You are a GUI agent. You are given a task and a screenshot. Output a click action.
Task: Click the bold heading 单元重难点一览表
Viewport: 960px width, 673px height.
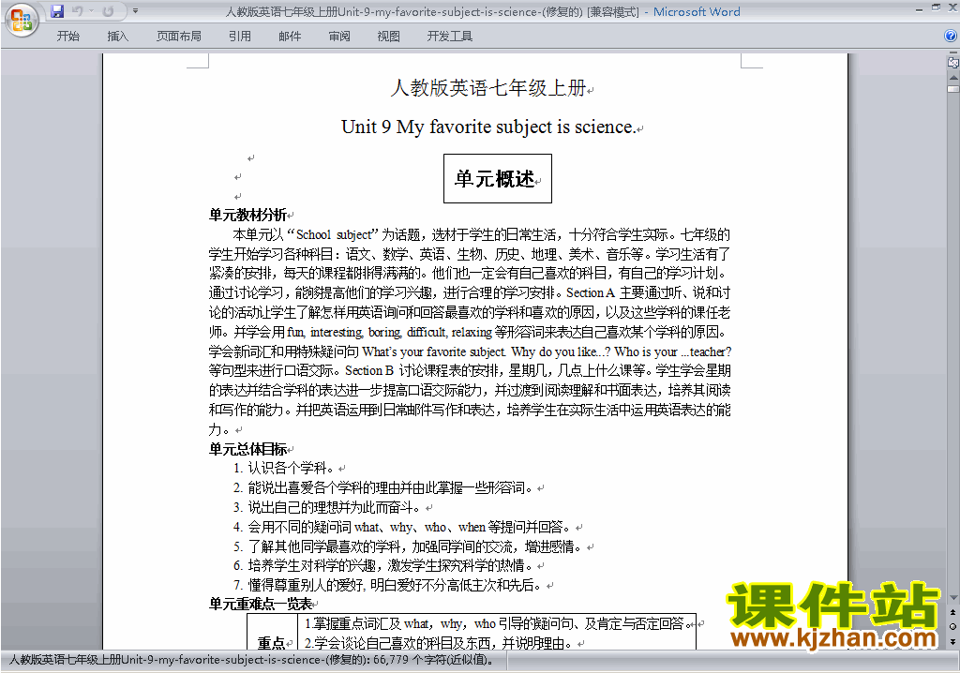261,604
